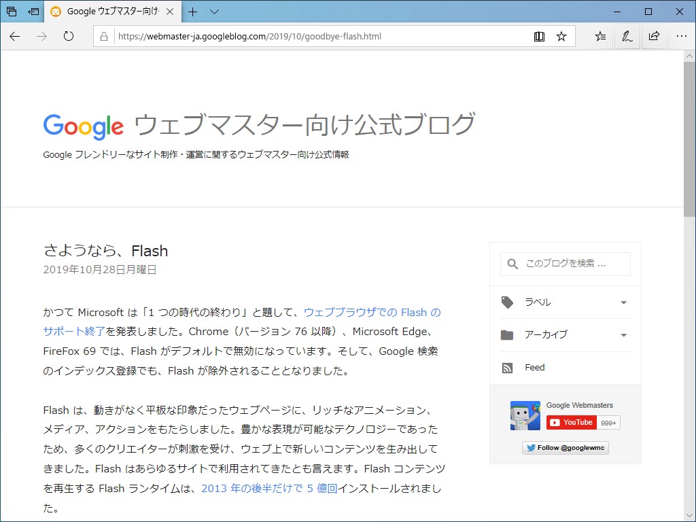696x522 pixels.
Task: Click the magnifier in the blog search box
Action: (x=512, y=264)
